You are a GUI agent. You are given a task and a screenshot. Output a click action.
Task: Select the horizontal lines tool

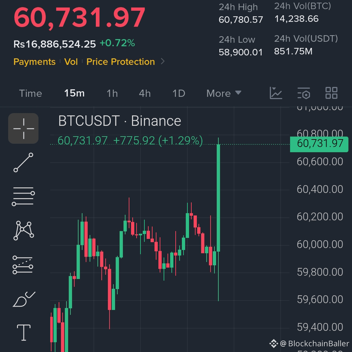pyautogui.click(x=23, y=197)
